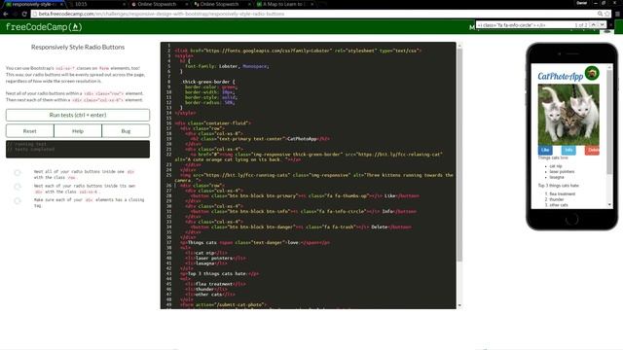Open the Chrome menu icon
The image size is (623, 350).
pos(617,14)
